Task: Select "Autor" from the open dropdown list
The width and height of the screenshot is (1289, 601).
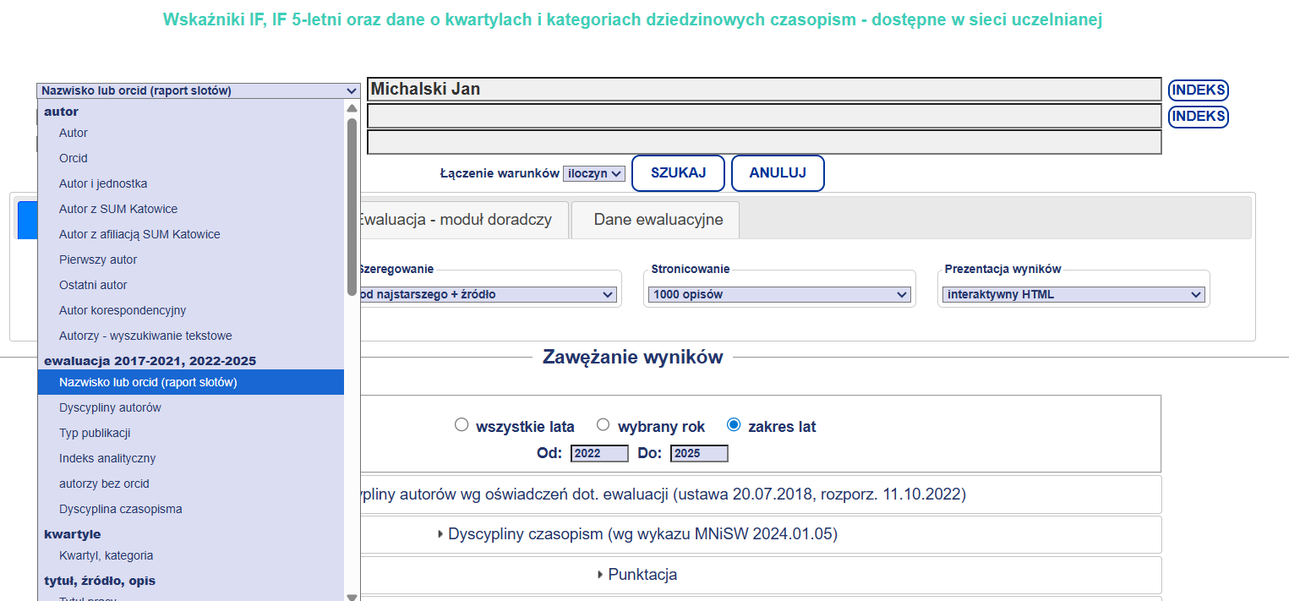Action: 74,133
